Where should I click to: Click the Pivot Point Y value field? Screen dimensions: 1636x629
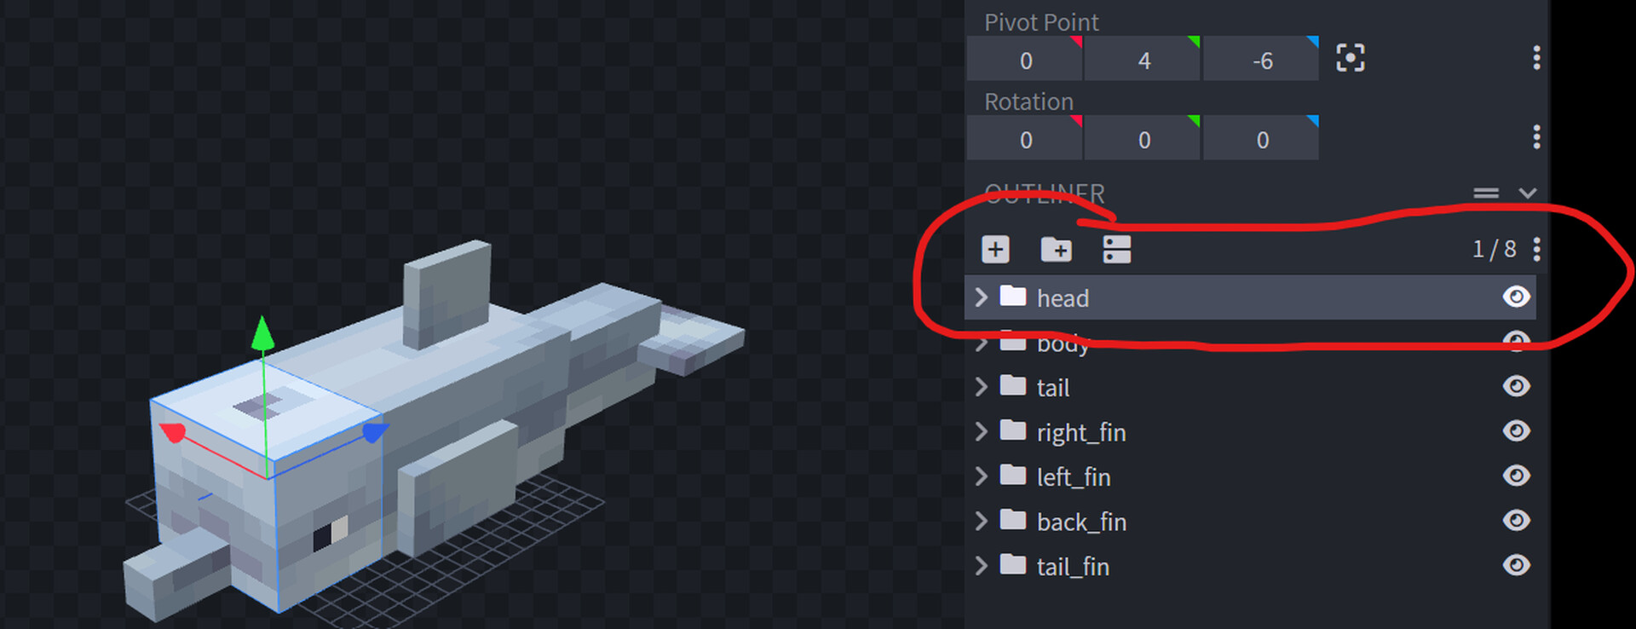tap(1143, 61)
